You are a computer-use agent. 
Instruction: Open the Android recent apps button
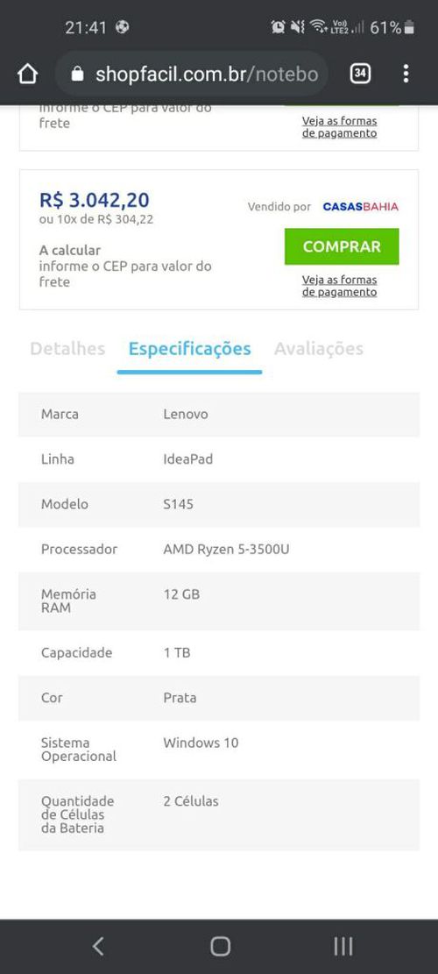(x=343, y=946)
